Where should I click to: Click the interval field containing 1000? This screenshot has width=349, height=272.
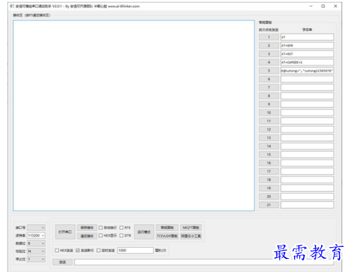[135, 250]
